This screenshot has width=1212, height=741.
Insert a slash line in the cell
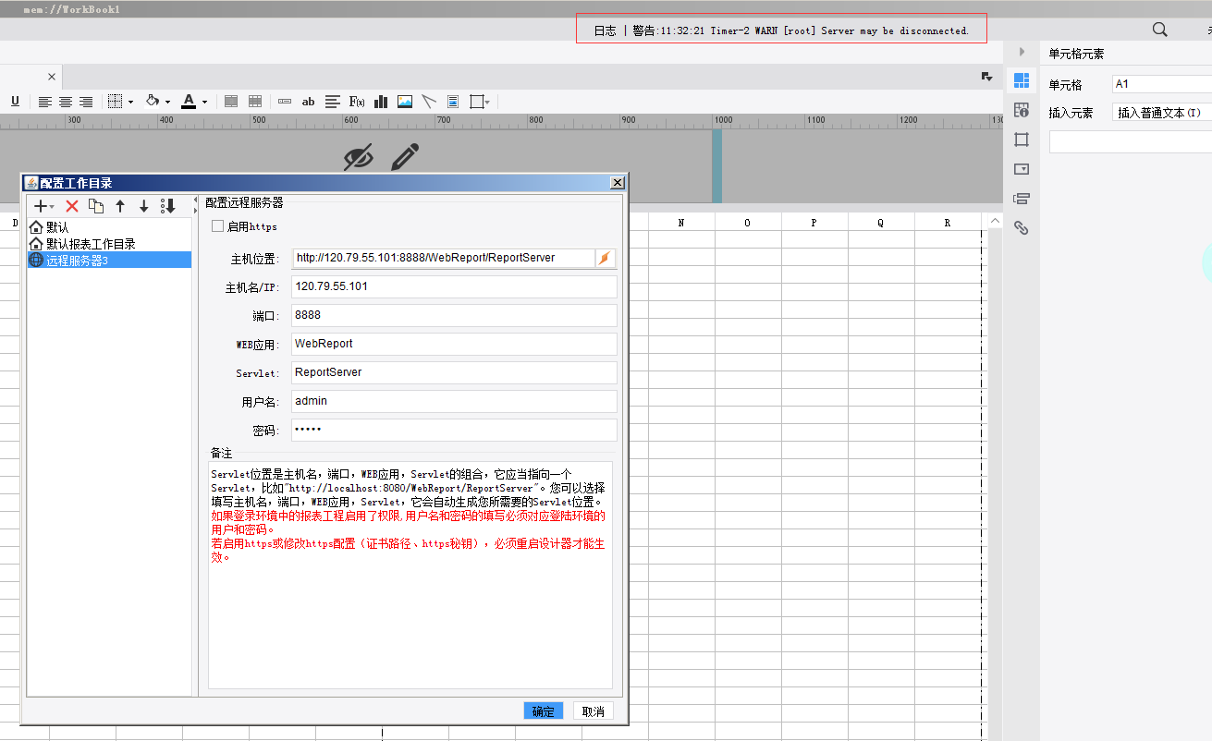tap(429, 102)
